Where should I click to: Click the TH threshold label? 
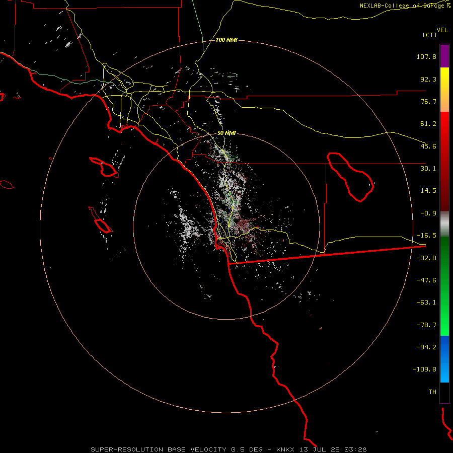tap(432, 392)
